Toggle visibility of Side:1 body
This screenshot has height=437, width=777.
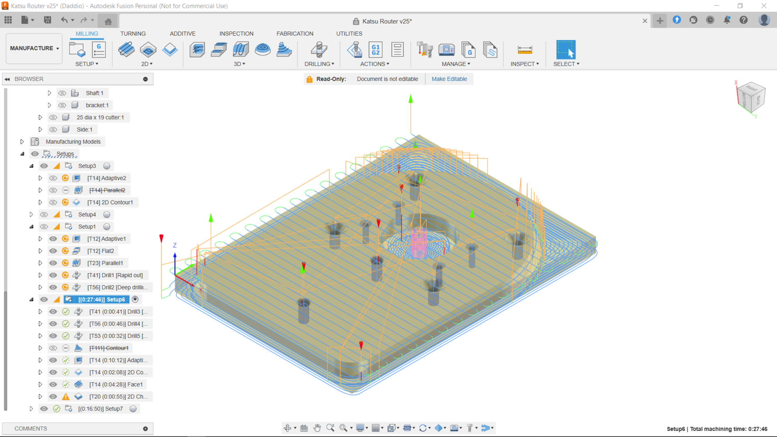click(53, 129)
